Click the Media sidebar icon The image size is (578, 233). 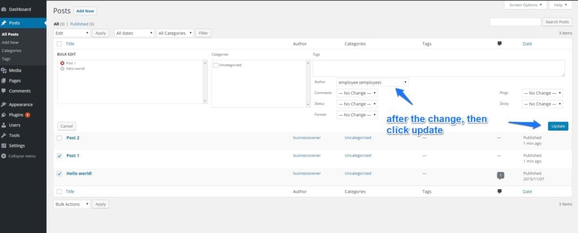(x=4, y=71)
